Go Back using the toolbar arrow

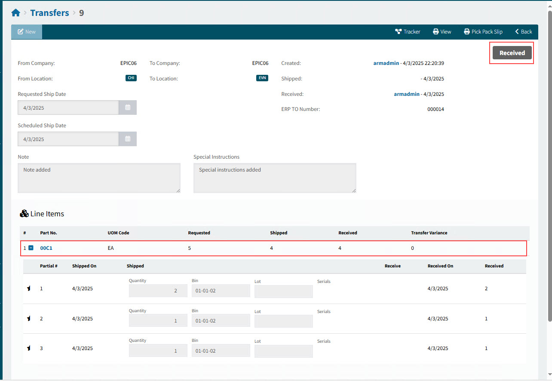point(523,32)
